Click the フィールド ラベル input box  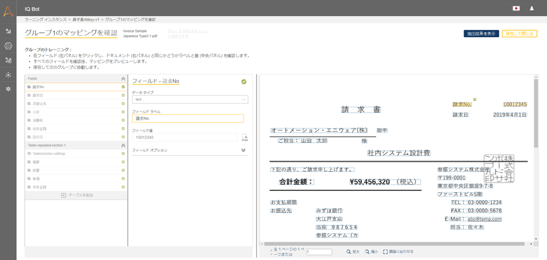tap(187, 119)
